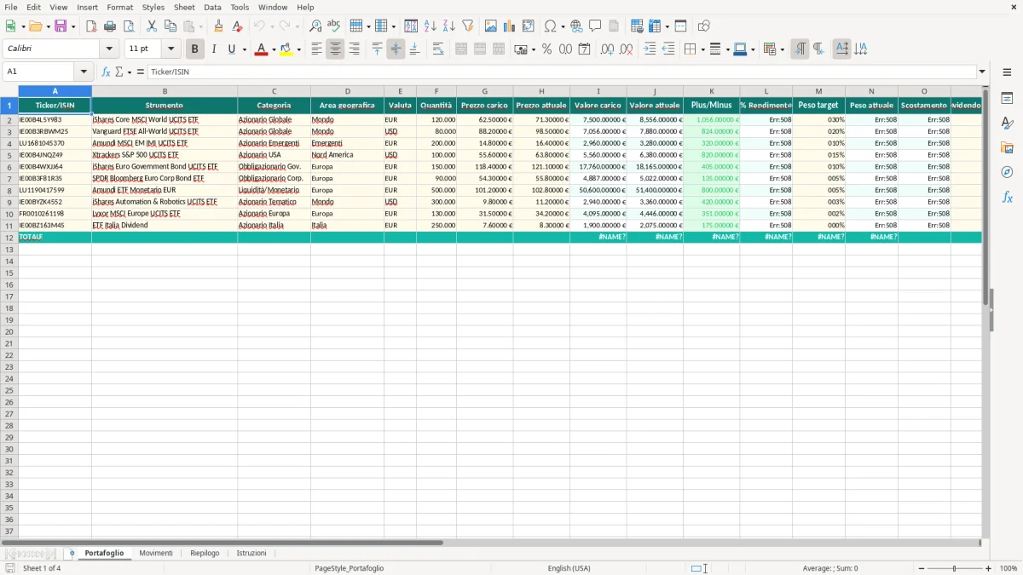Activate Clone Formatting paintbrush

click(x=218, y=26)
